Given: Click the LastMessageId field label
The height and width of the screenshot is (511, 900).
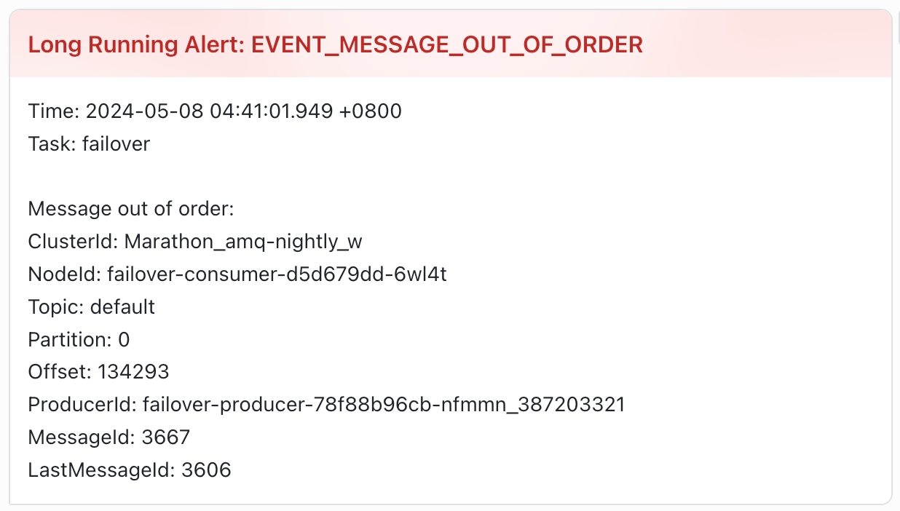Looking at the screenshot, I should point(101,470).
